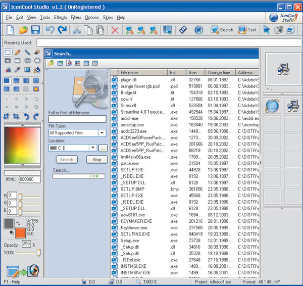The height and width of the screenshot is (286, 303).
Task: Open the Skins menu
Action: pos(108,18)
